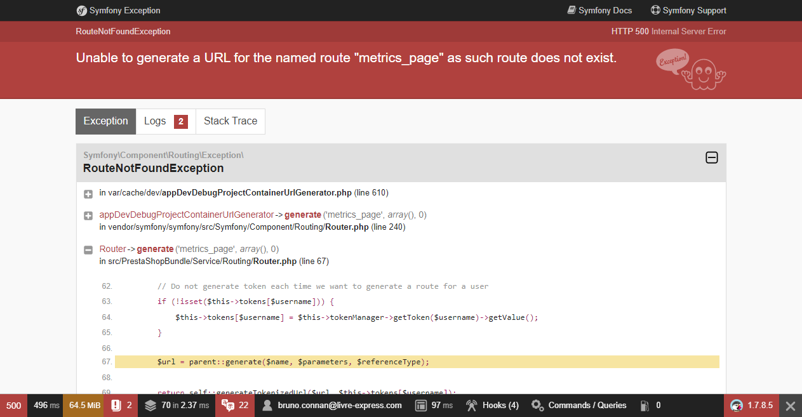Click the namespace Symfony\Component\Routing\Exception\

[x=163, y=156]
